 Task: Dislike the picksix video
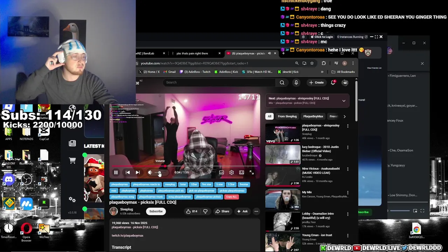pos(205,211)
